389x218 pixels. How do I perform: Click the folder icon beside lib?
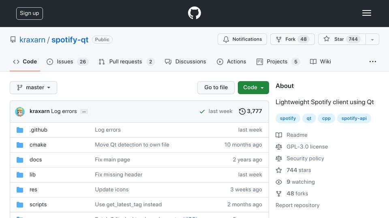click(20, 175)
